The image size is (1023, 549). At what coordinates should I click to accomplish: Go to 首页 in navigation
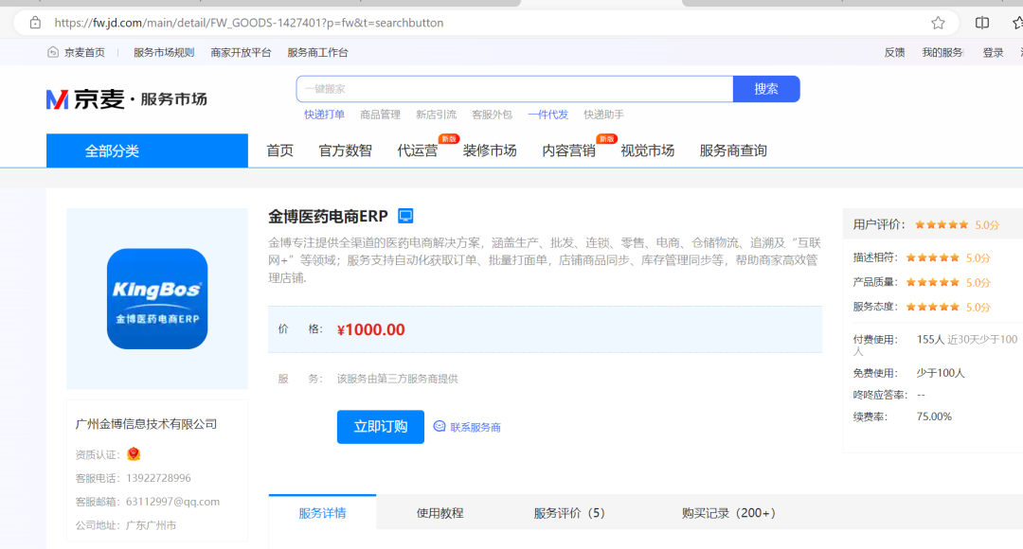tap(279, 151)
